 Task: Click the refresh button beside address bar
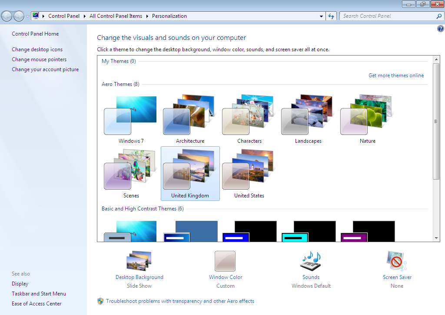click(331, 16)
